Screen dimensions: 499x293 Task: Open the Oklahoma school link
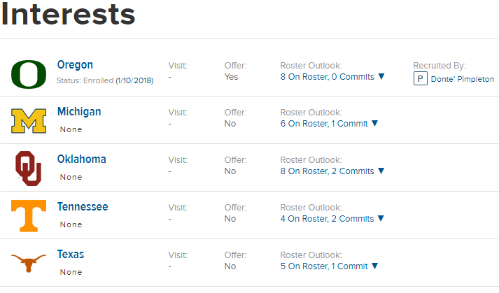tap(82, 159)
